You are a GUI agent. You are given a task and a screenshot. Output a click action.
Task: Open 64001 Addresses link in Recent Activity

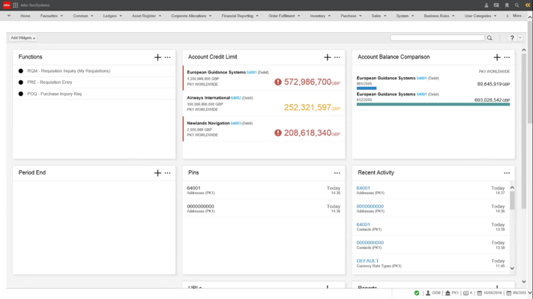tap(363, 188)
